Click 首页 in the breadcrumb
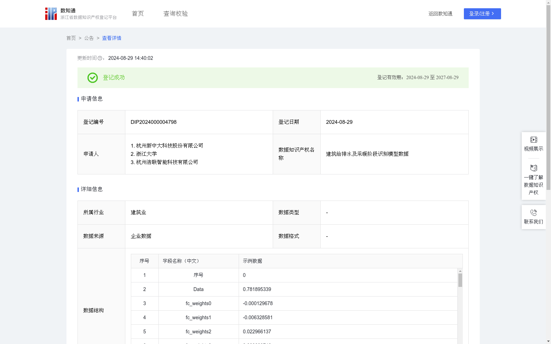 pos(71,38)
